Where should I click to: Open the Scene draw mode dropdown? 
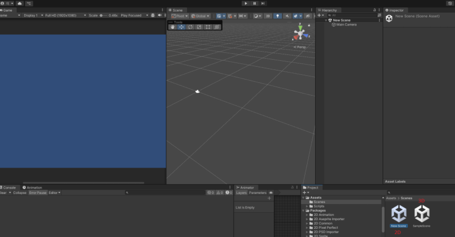click(x=257, y=16)
